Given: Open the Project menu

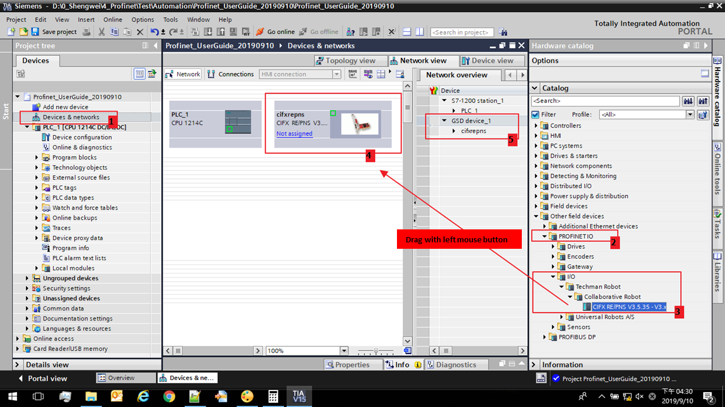Looking at the screenshot, I should [x=16, y=19].
